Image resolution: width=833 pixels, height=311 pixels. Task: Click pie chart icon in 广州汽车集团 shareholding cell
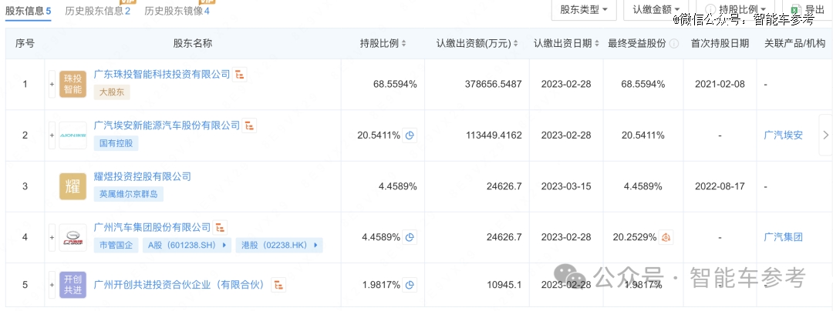tap(410, 237)
